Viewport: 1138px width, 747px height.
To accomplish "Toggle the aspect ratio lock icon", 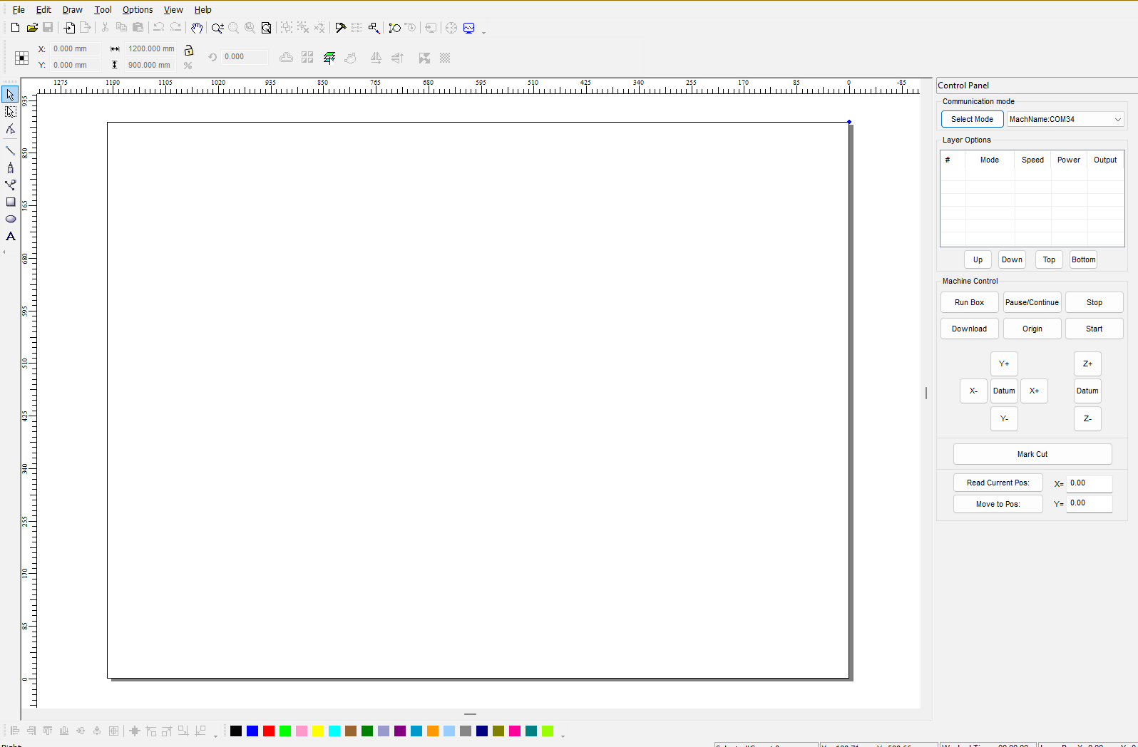I will [189, 50].
